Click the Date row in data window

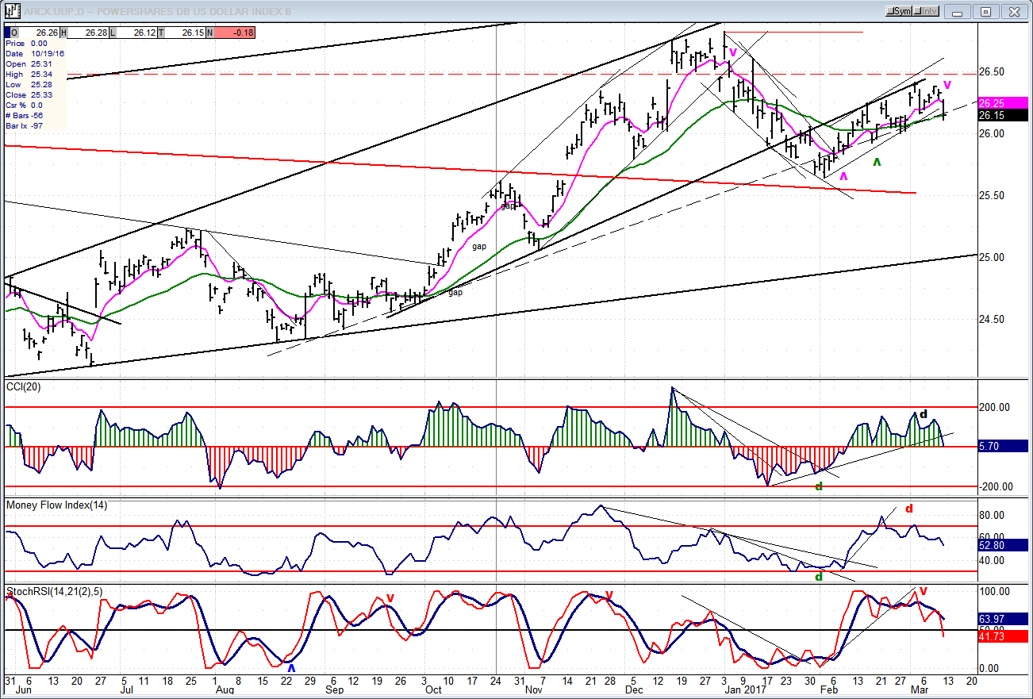coord(32,53)
